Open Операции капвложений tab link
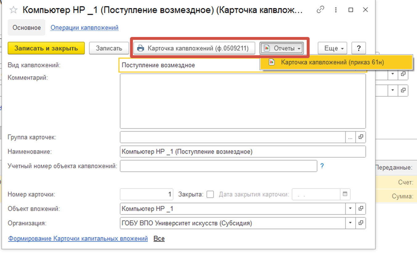417x257 pixels. coord(84,28)
